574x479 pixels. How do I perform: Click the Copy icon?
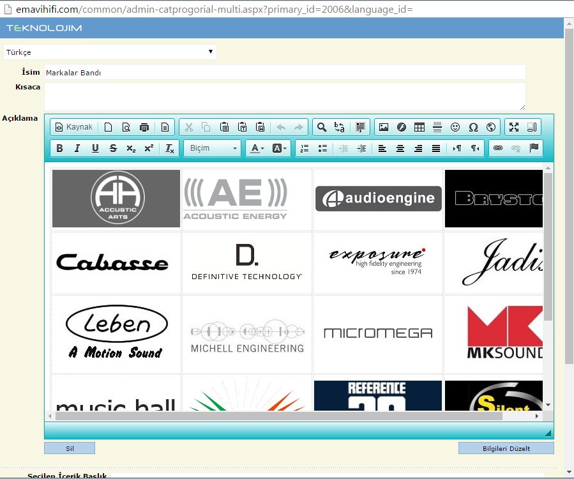(206, 127)
